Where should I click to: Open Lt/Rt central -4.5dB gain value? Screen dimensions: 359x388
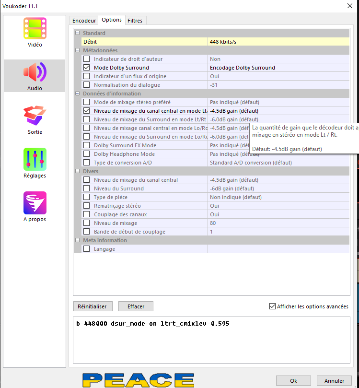point(278,111)
